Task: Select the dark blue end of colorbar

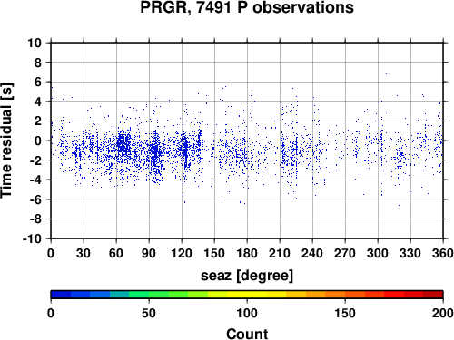Action: pos(61,295)
